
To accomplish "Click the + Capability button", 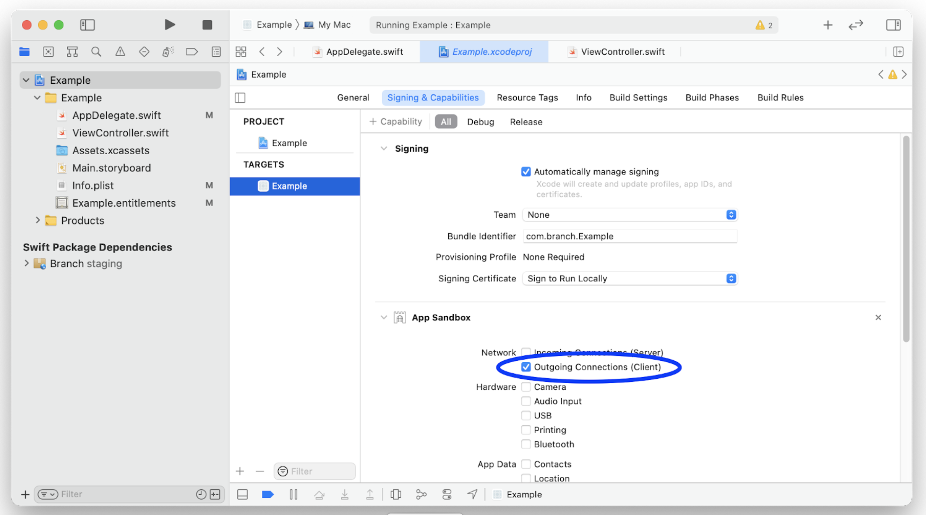I will 395,122.
